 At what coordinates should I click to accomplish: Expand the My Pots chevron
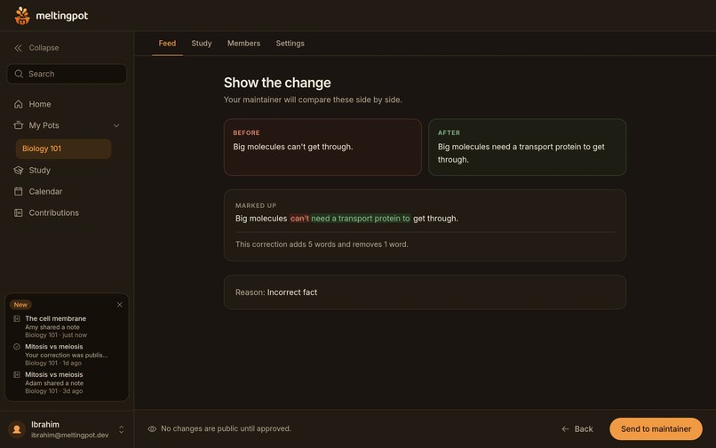coord(116,125)
